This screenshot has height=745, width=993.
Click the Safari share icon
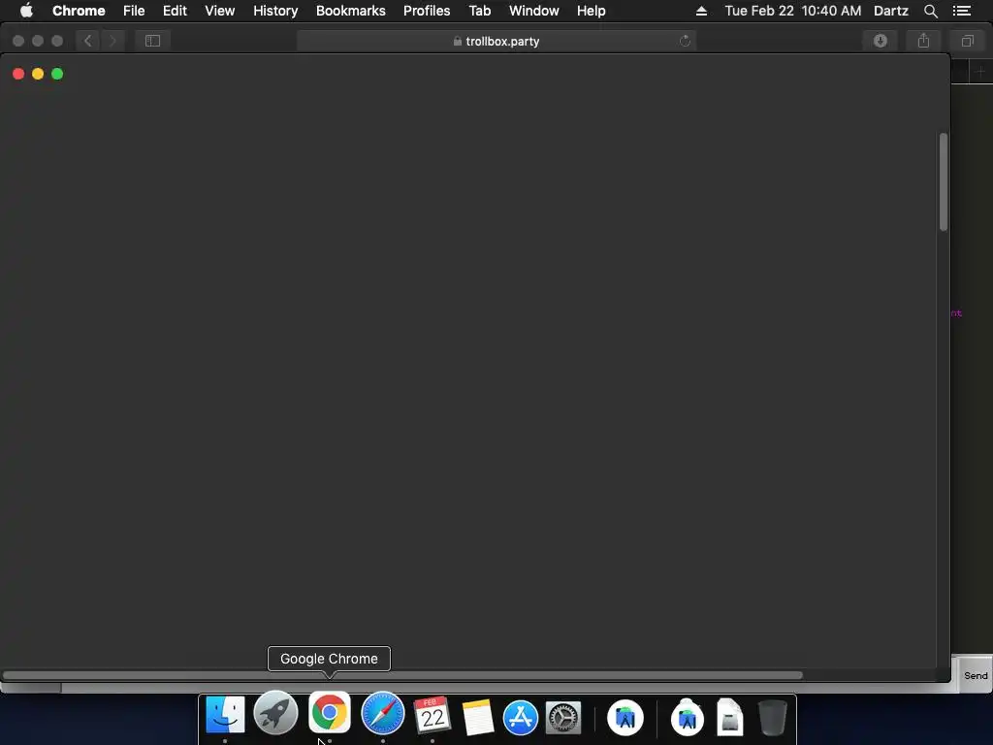click(923, 41)
